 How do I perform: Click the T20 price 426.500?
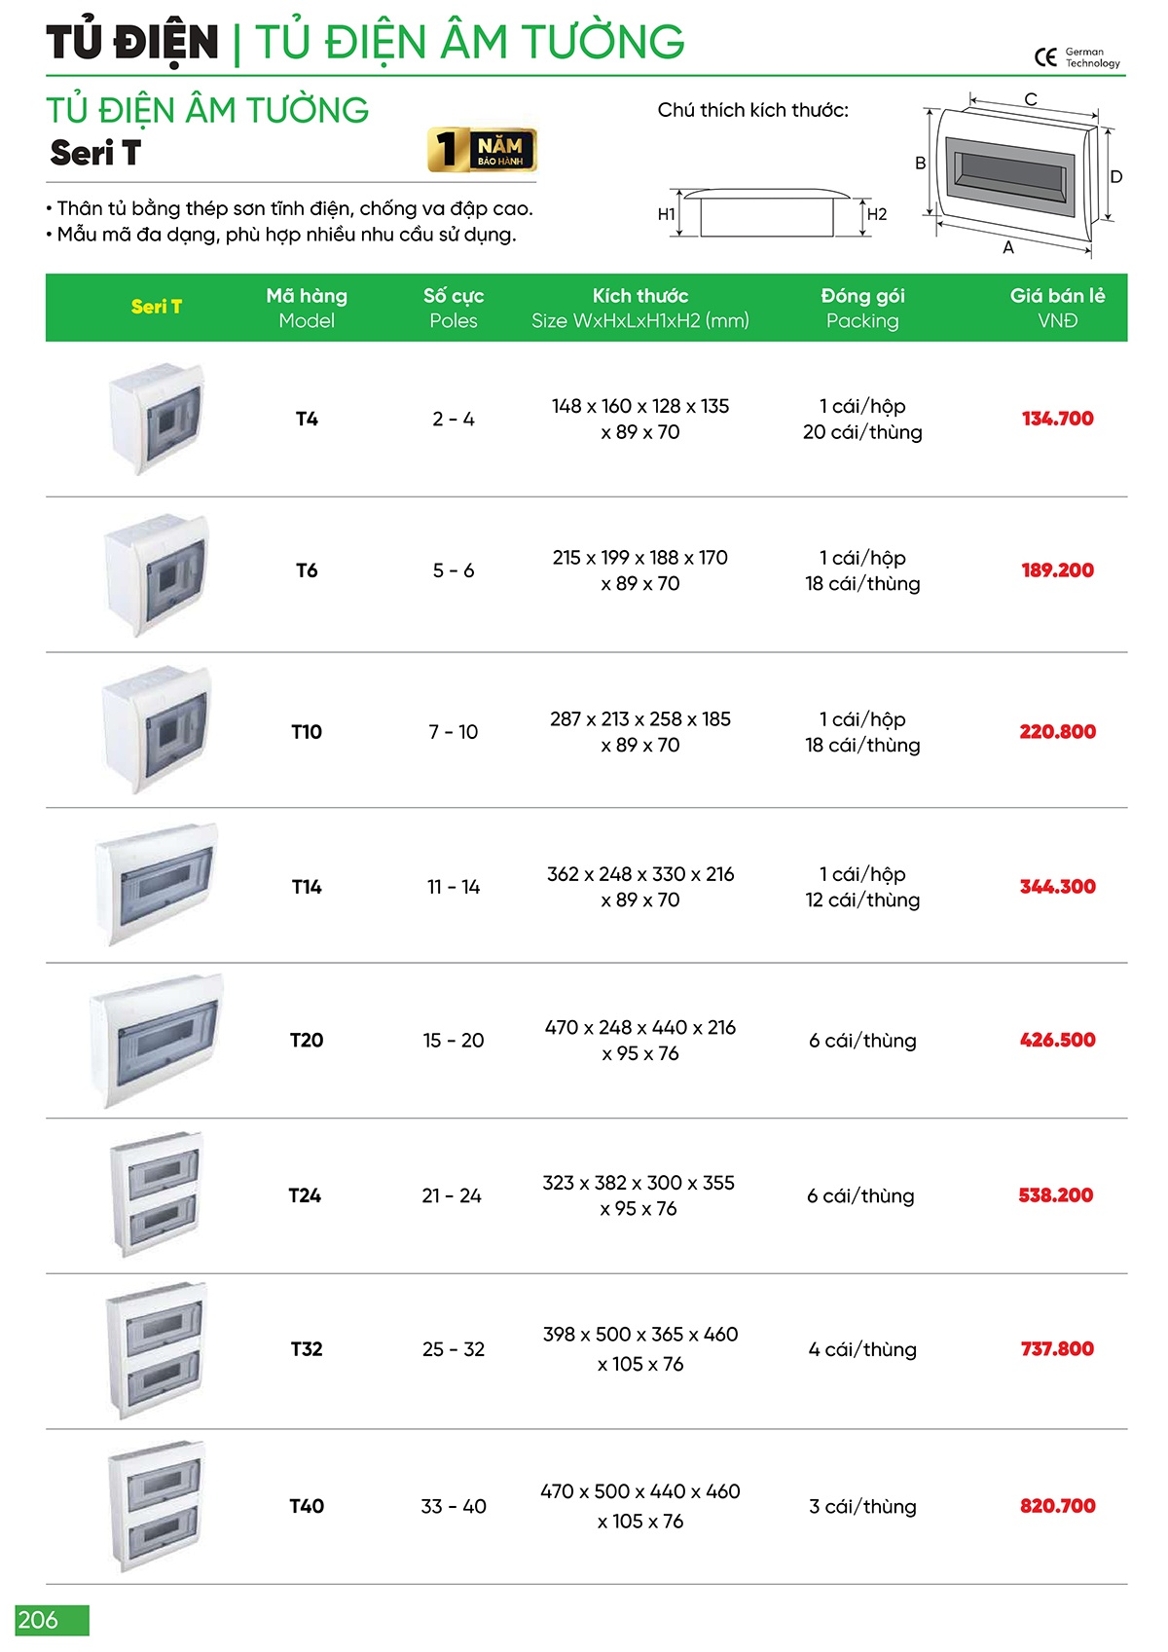click(x=1057, y=1040)
